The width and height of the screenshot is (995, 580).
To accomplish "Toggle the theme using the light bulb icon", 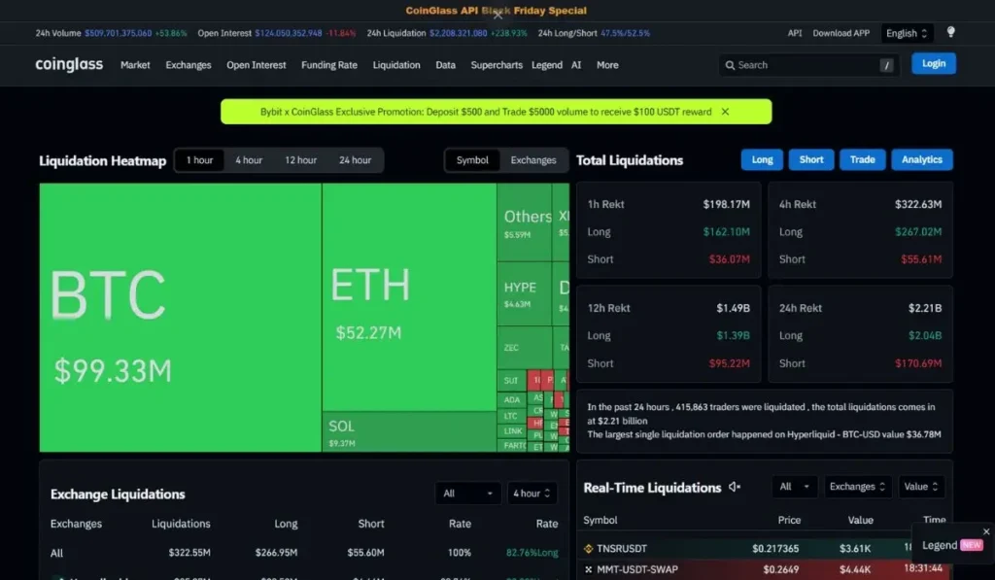I will (x=950, y=32).
